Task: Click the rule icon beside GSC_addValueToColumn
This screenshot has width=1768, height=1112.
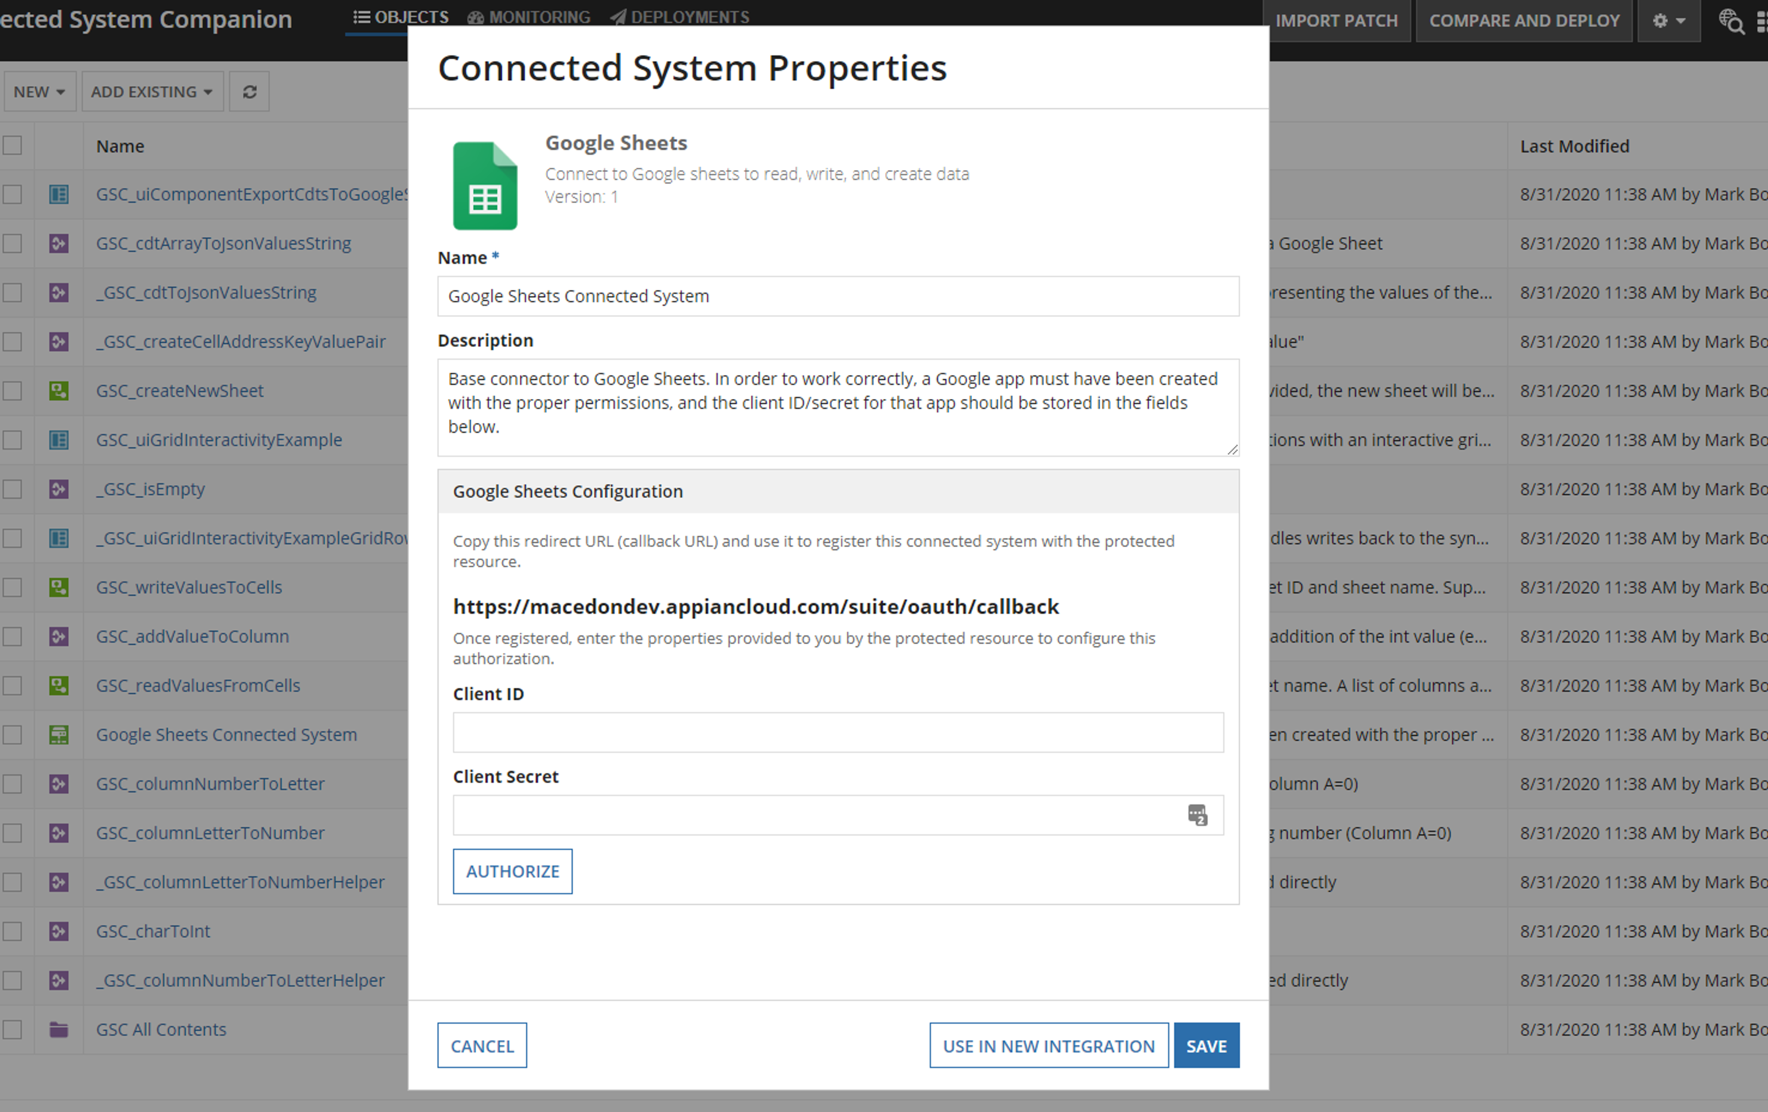Action: [x=59, y=637]
